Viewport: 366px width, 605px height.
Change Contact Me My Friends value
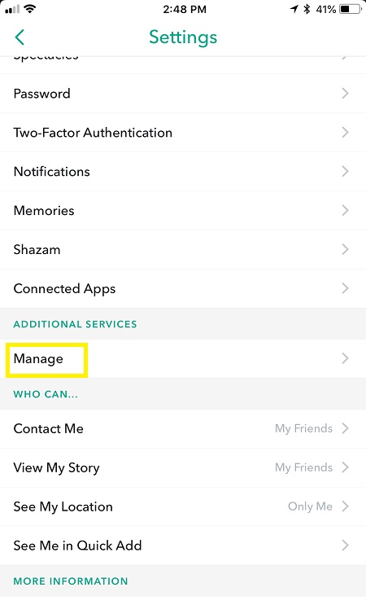click(x=303, y=428)
